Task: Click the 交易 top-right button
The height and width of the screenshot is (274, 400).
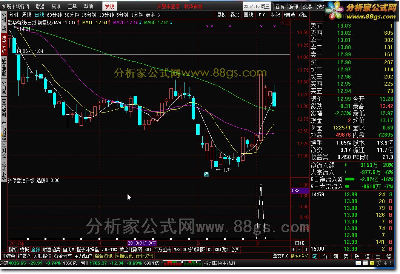Action: [x=308, y=7]
